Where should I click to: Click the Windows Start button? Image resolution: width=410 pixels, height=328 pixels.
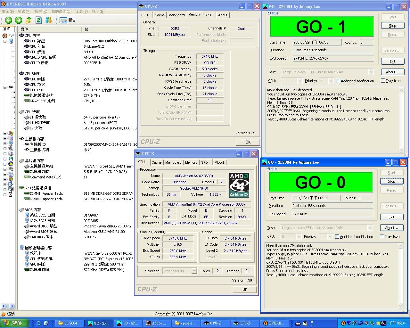pos(14,323)
